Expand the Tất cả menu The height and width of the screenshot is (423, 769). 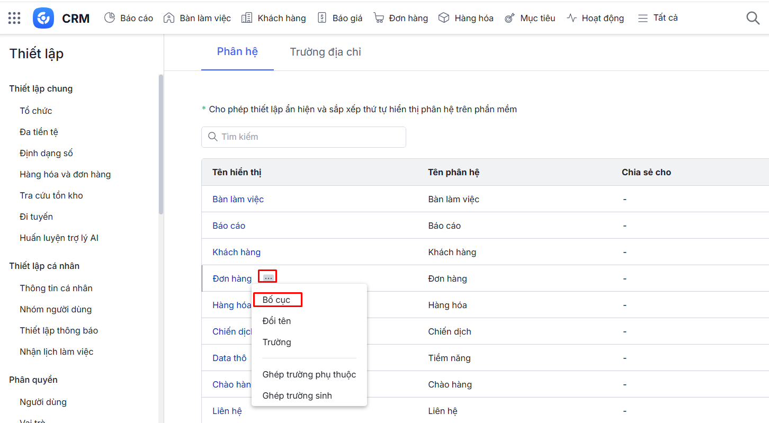tap(658, 18)
